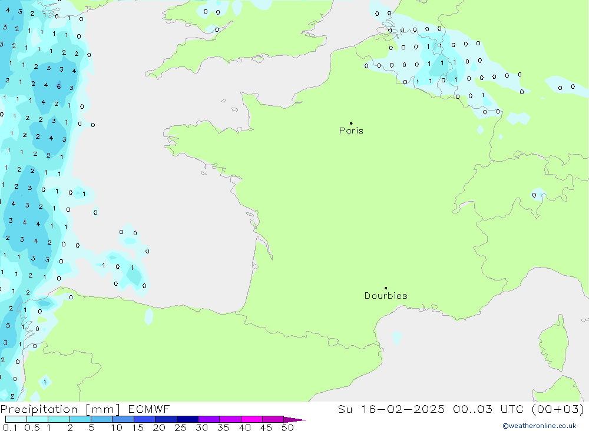Click the '0.1' legend scale label
This screenshot has height=431, width=589.
(x=10, y=427)
